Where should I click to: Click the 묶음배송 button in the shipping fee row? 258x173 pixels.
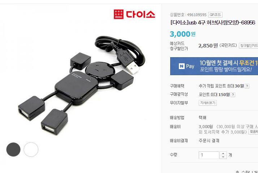pos(253,132)
